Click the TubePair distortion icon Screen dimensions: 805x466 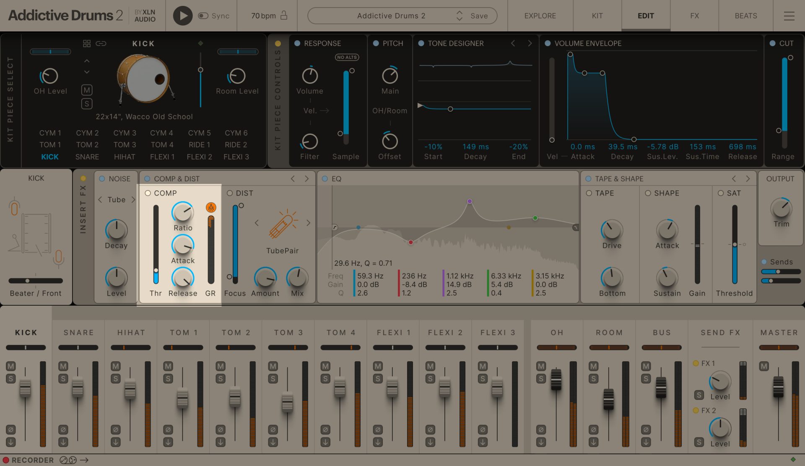(x=283, y=224)
